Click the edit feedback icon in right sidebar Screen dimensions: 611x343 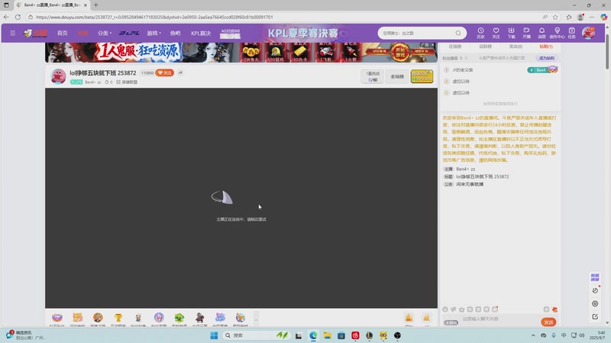point(595,317)
